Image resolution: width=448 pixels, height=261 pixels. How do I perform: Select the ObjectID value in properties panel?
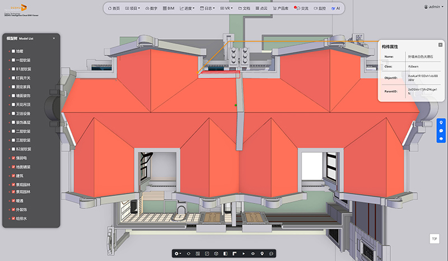pyautogui.click(x=423, y=78)
